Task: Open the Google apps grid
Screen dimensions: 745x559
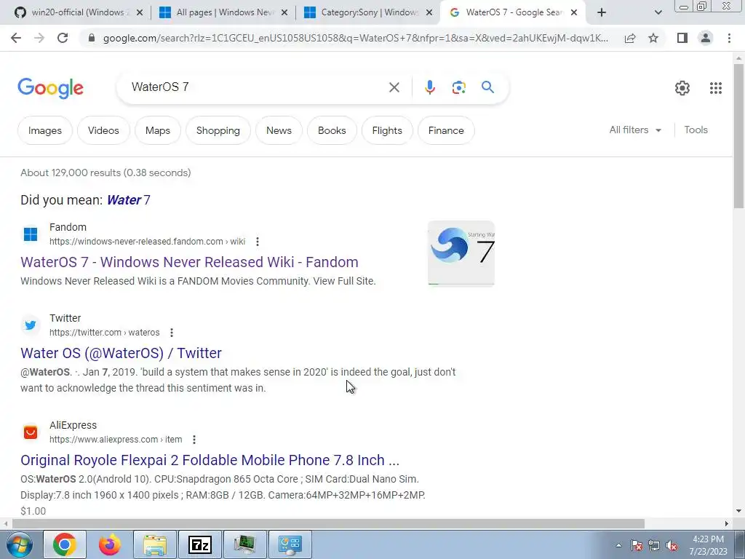Action: (x=716, y=88)
